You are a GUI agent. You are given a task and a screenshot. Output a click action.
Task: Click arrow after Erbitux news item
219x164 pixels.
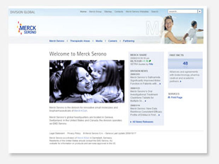159,115
